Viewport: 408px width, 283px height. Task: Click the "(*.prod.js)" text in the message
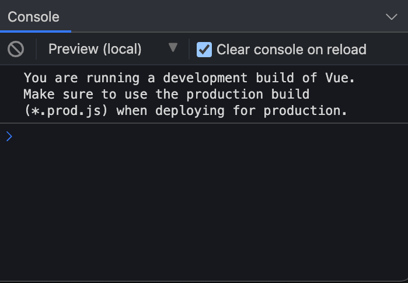point(67,110)
